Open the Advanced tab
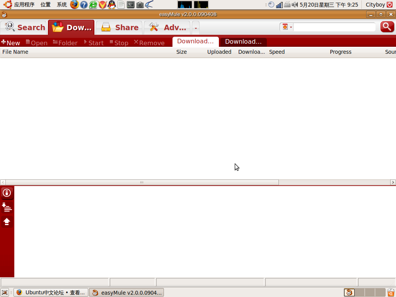The width and height of the screenshot is (396, 297). 167,27
